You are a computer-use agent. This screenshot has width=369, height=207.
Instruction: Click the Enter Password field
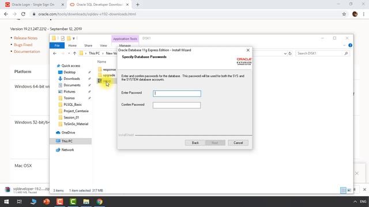(177, 93)
